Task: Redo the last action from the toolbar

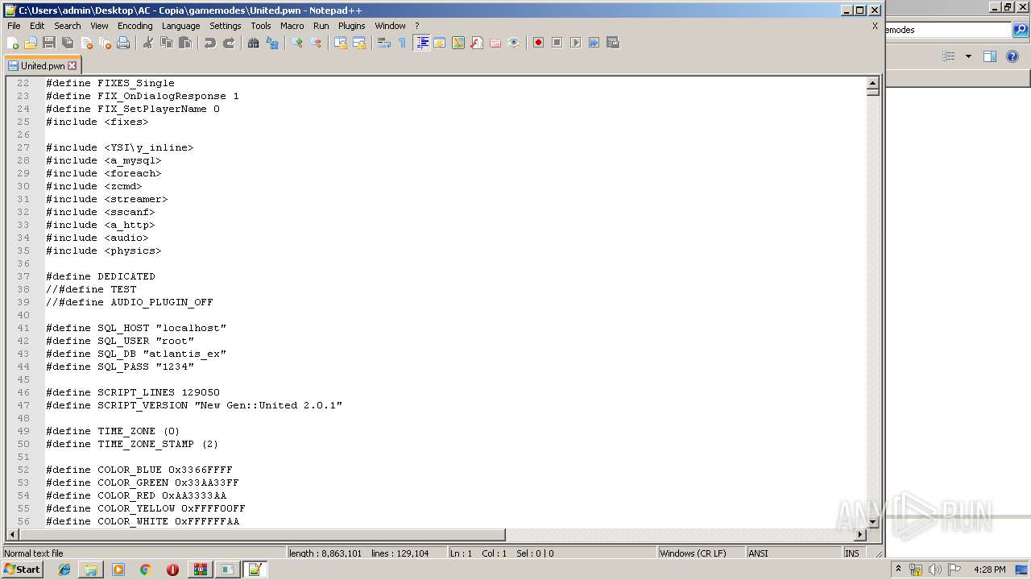Action: [x=229, y=43]
